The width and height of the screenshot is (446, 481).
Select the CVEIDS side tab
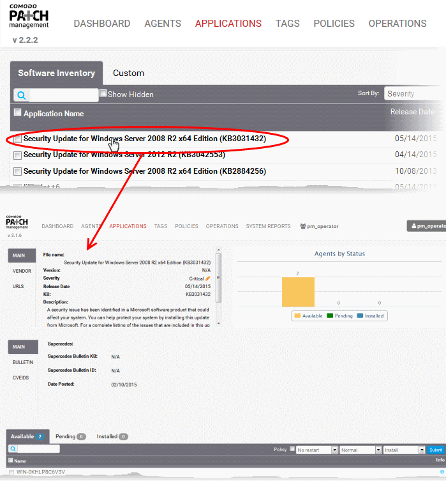pos(20,378)
